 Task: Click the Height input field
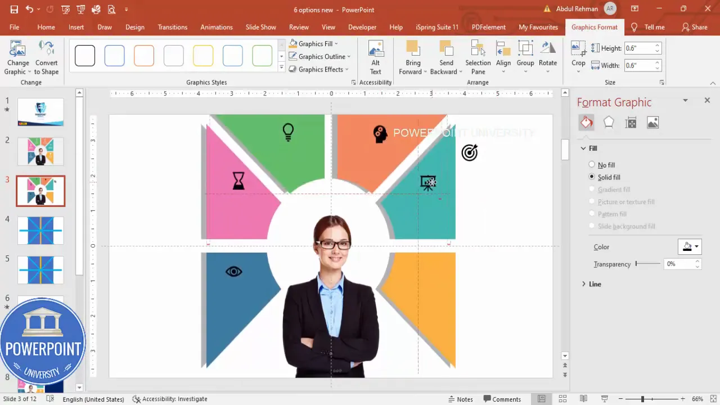point(638,48)
